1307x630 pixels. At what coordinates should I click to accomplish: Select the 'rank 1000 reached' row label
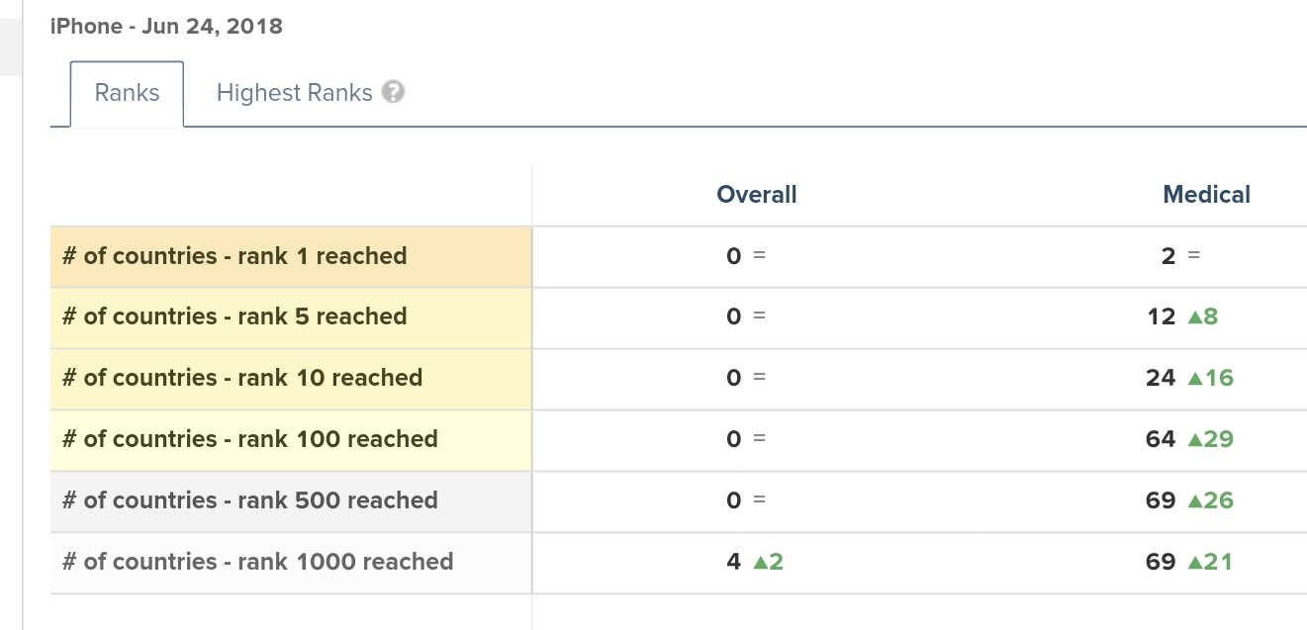(x=257, y=563)
